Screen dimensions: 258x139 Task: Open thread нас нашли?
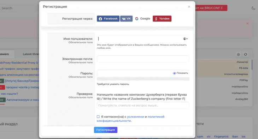(10, 93)
